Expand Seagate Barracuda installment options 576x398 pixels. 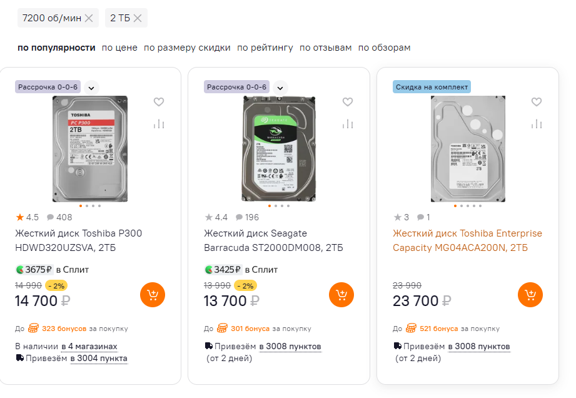click(280, 88)
